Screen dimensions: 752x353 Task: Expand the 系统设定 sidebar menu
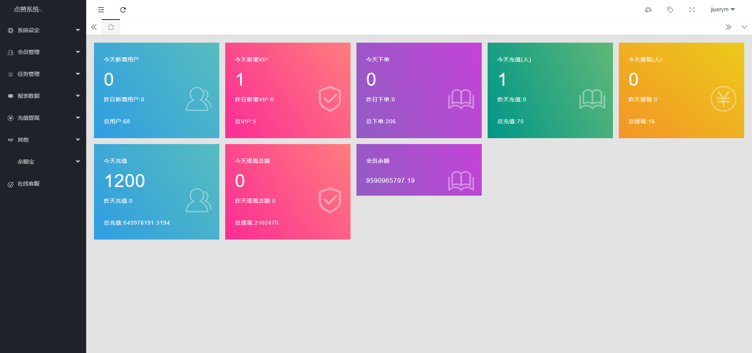(x=43, y=30)
